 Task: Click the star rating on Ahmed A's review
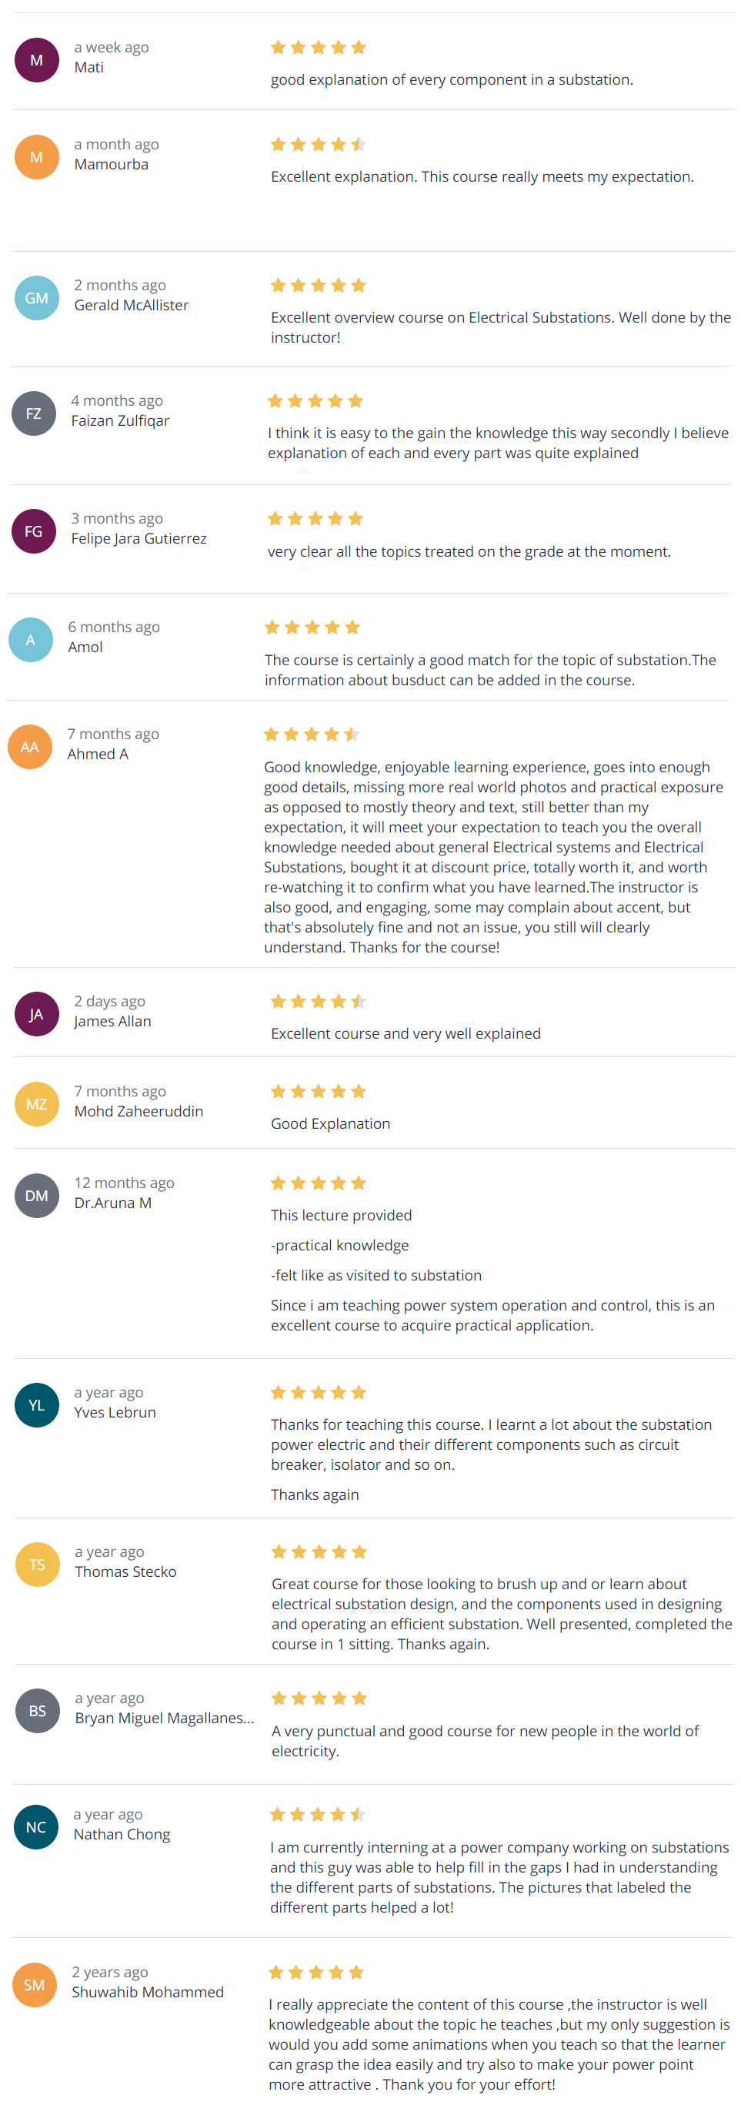(312, 735)
